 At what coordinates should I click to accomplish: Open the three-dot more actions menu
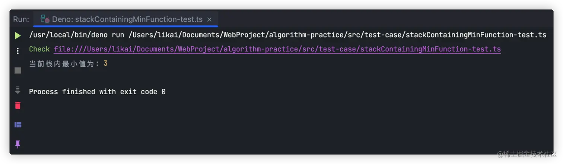pos(18,51)
